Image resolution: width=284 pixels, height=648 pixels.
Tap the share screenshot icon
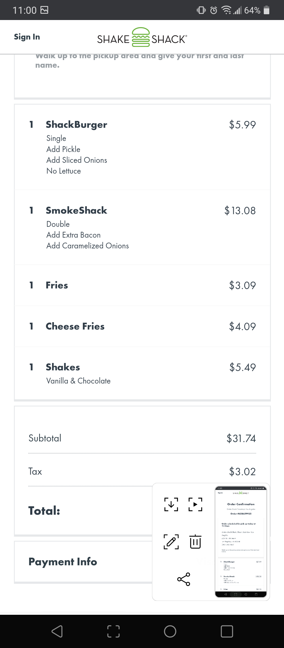click(x=184, y=579)
